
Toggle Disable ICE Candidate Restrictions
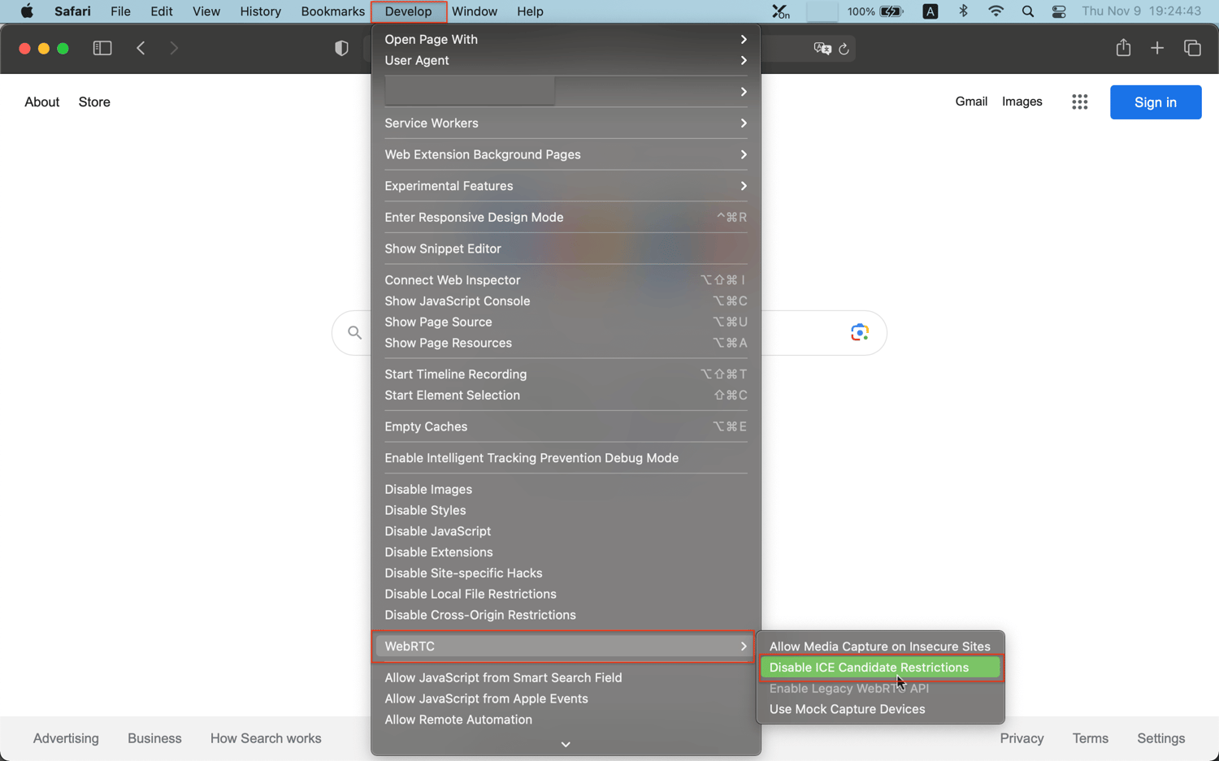[881, 668]
